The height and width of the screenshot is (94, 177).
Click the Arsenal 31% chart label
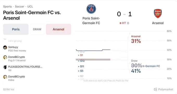136,39
